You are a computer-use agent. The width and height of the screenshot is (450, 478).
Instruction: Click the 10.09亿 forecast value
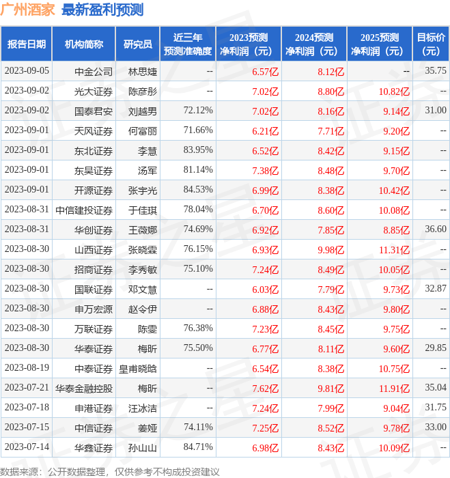tap(394, 448)
